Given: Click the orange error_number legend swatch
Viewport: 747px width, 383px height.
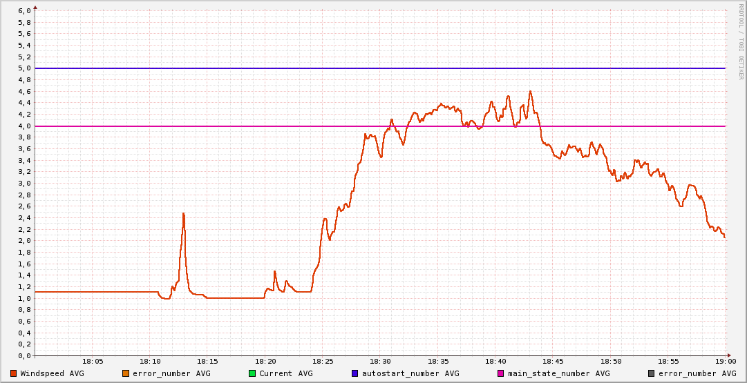Looking at the screenshot, I should (x=125, y=373).
